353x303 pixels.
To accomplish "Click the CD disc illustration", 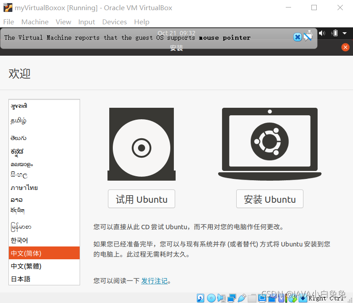I will (142, 144).
